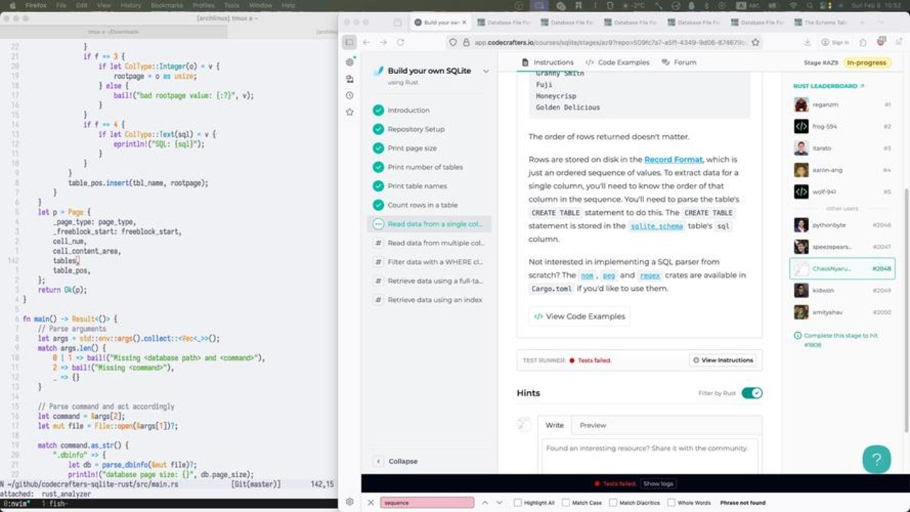The width and height of the screenshot is (910, 512).
Task: Open the Bookmarks menu in the menu bar
Action: [x=167, y=5]
